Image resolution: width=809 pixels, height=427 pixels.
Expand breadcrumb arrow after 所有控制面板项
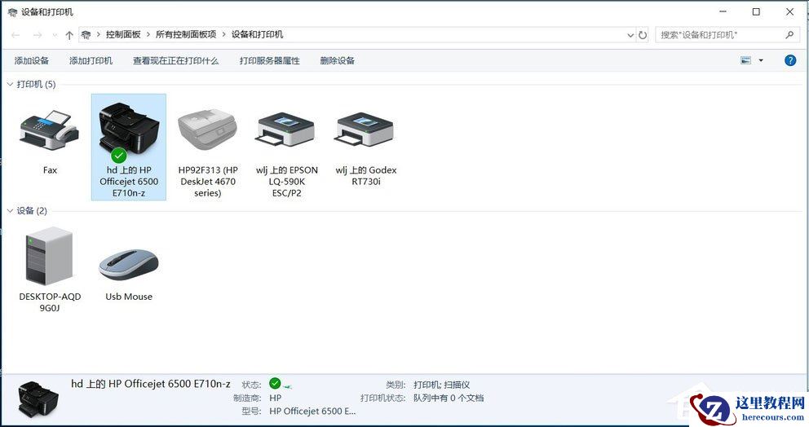[x=224, y=34]
